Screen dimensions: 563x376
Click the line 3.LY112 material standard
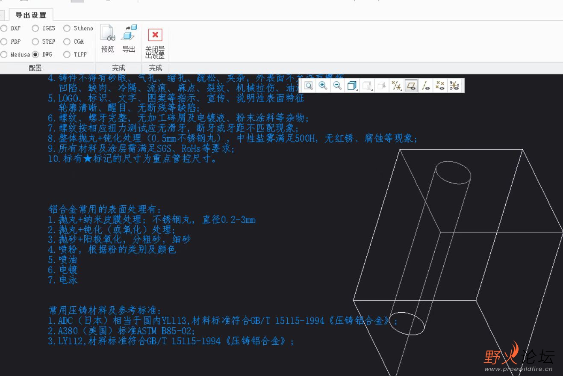click(171, 341)
